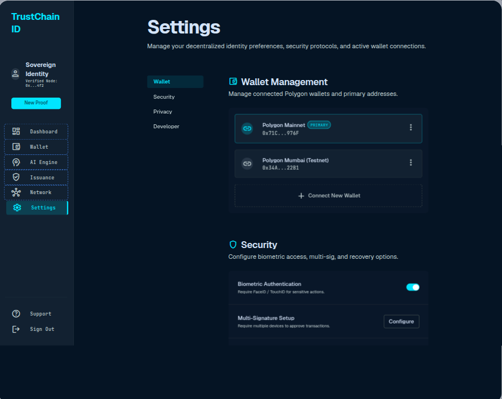Image resolution: width=502 pixels, height=399 pixels.
Task: Open Polygon Mumbai Testnet options menu
Action: click(411, 162)
